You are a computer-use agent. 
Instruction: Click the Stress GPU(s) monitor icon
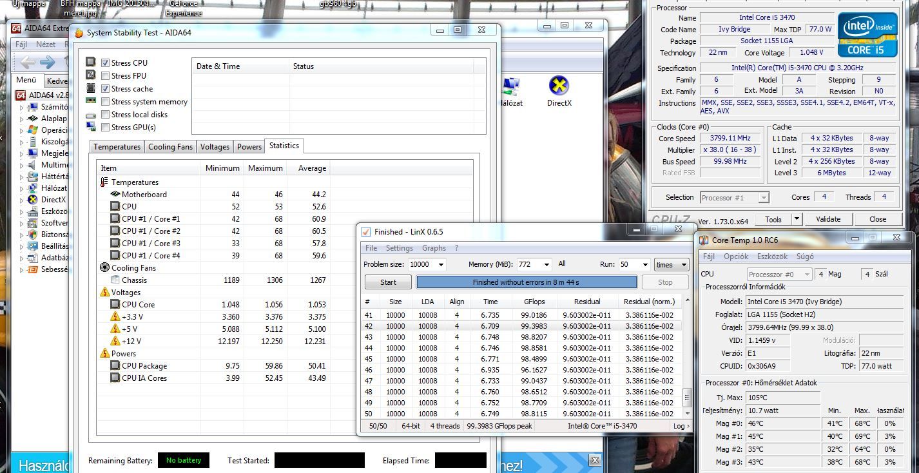point(91,128)
